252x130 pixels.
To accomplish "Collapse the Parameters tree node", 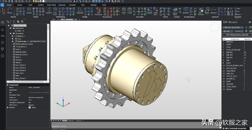I will [x=11, y=28].
